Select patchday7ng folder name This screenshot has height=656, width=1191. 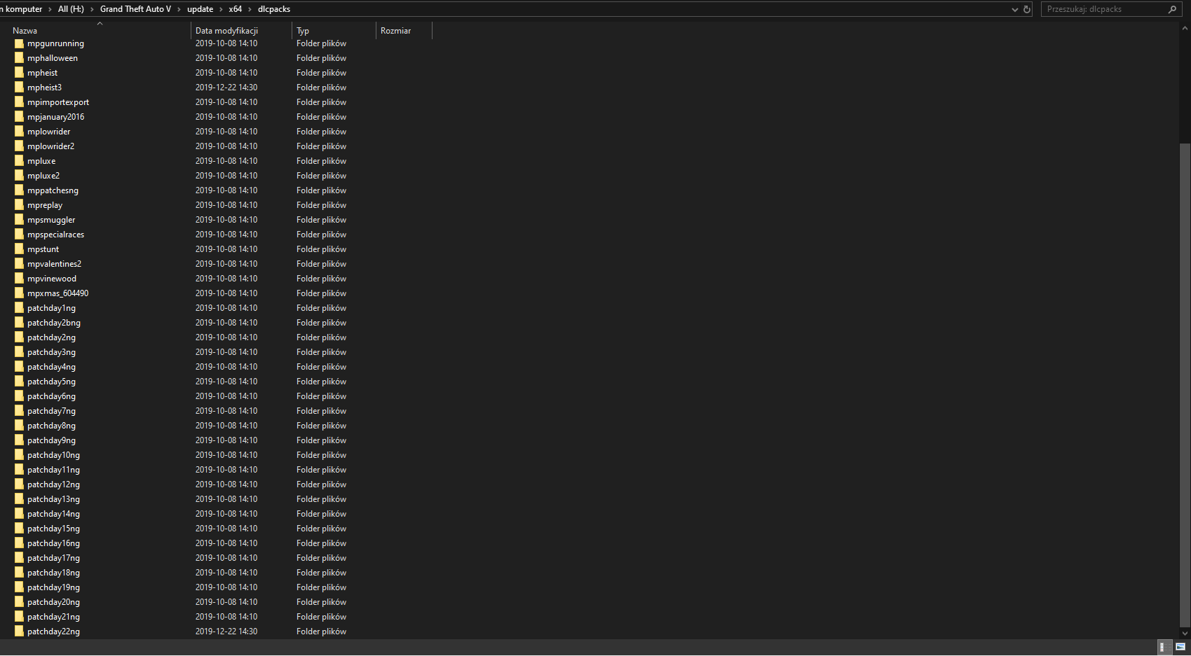pos(51,411)
